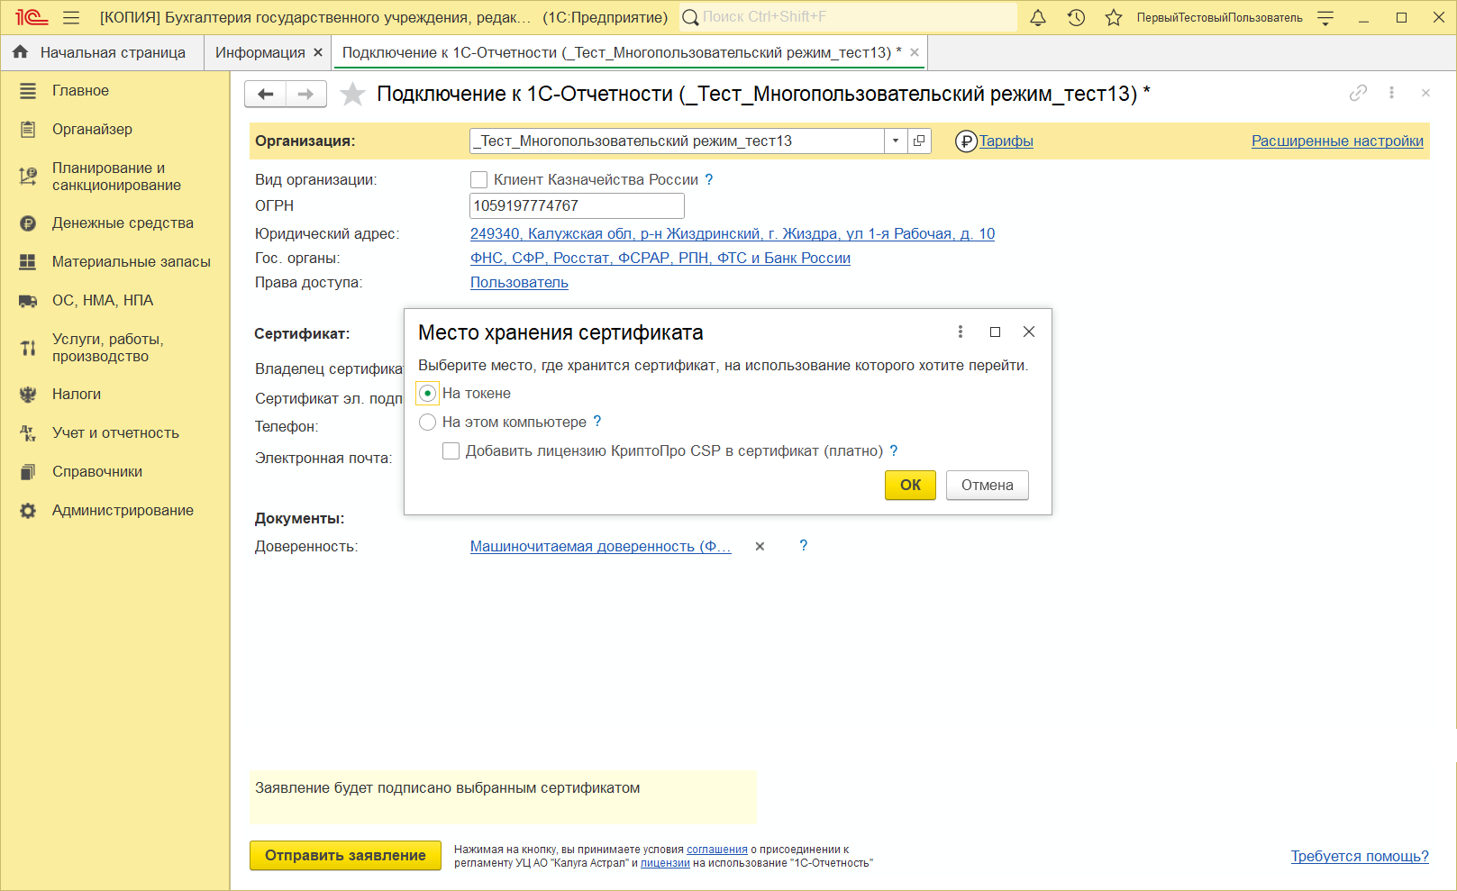This screenshot has height=891, width=1457.
Task: Go back with the left arrow button
Action: point(266,94)
